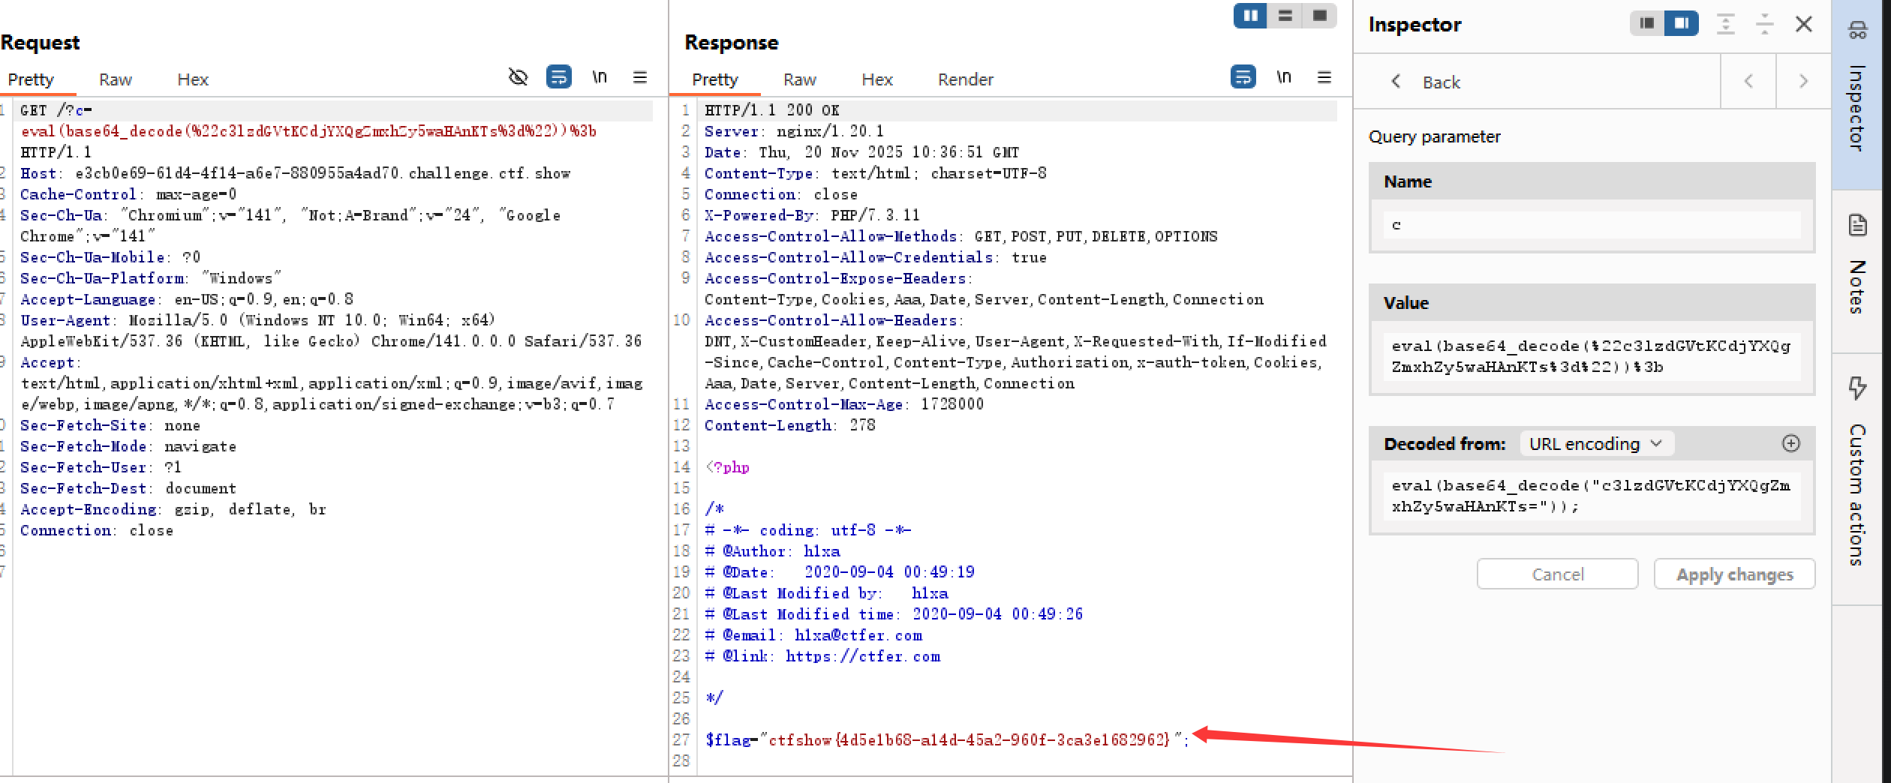This screenshot has width=1891, height=783.
Task: Select side-by-side split layout icon
Action: (x=1250, y=16)
